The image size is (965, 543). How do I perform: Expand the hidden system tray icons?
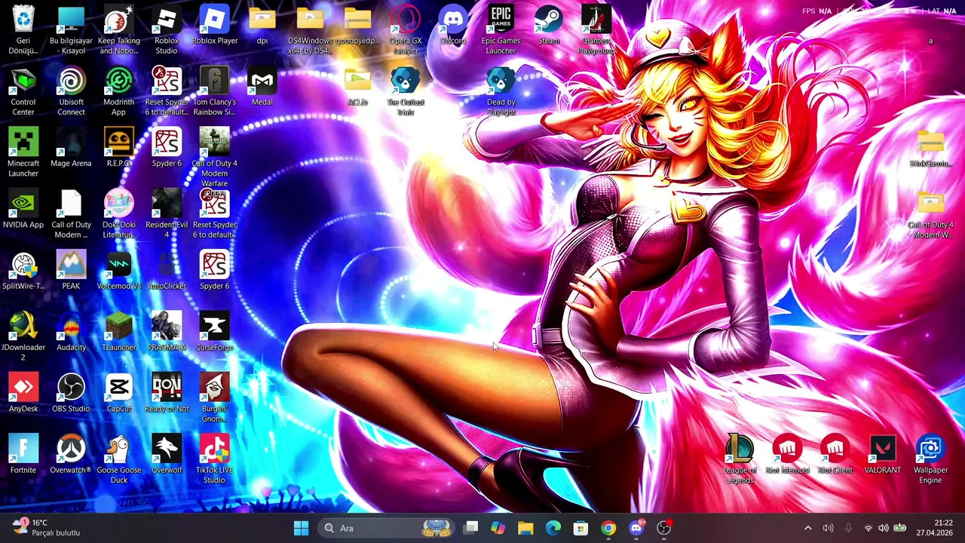(x=807, y=528)
